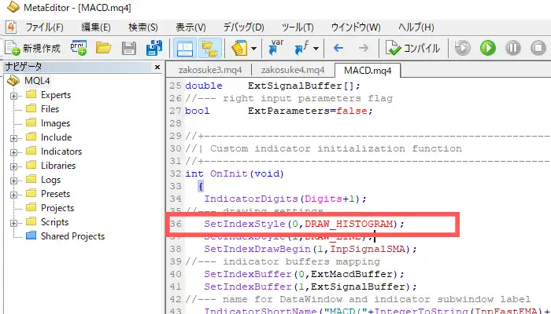The image size is (551, 314).
Task: Click the Forward navigation arrow
Action: click(x=364, y=48)
